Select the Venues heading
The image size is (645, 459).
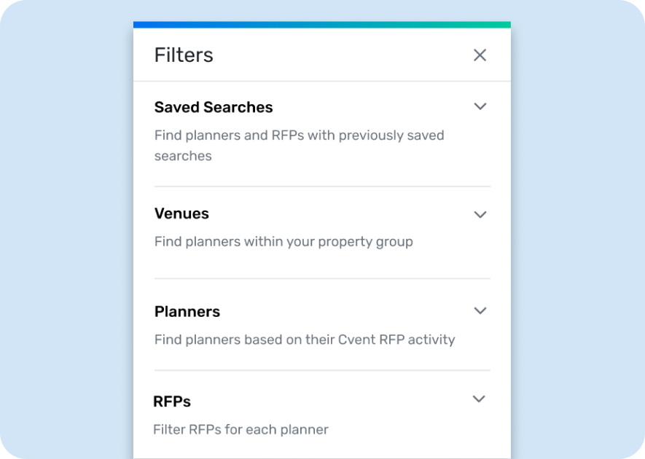click(181, 214)
